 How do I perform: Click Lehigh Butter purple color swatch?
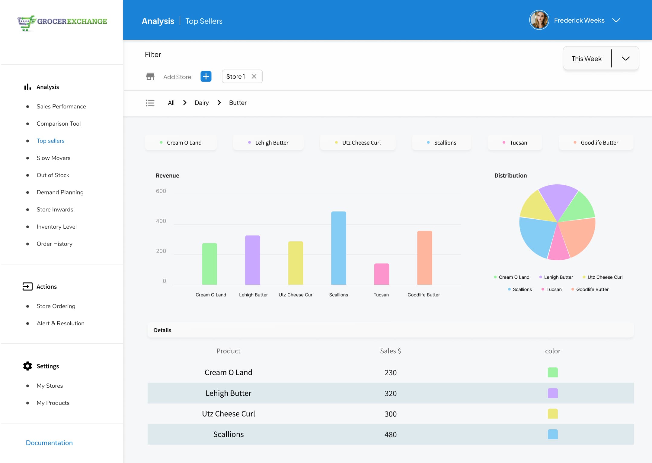[x=552, y=393]
